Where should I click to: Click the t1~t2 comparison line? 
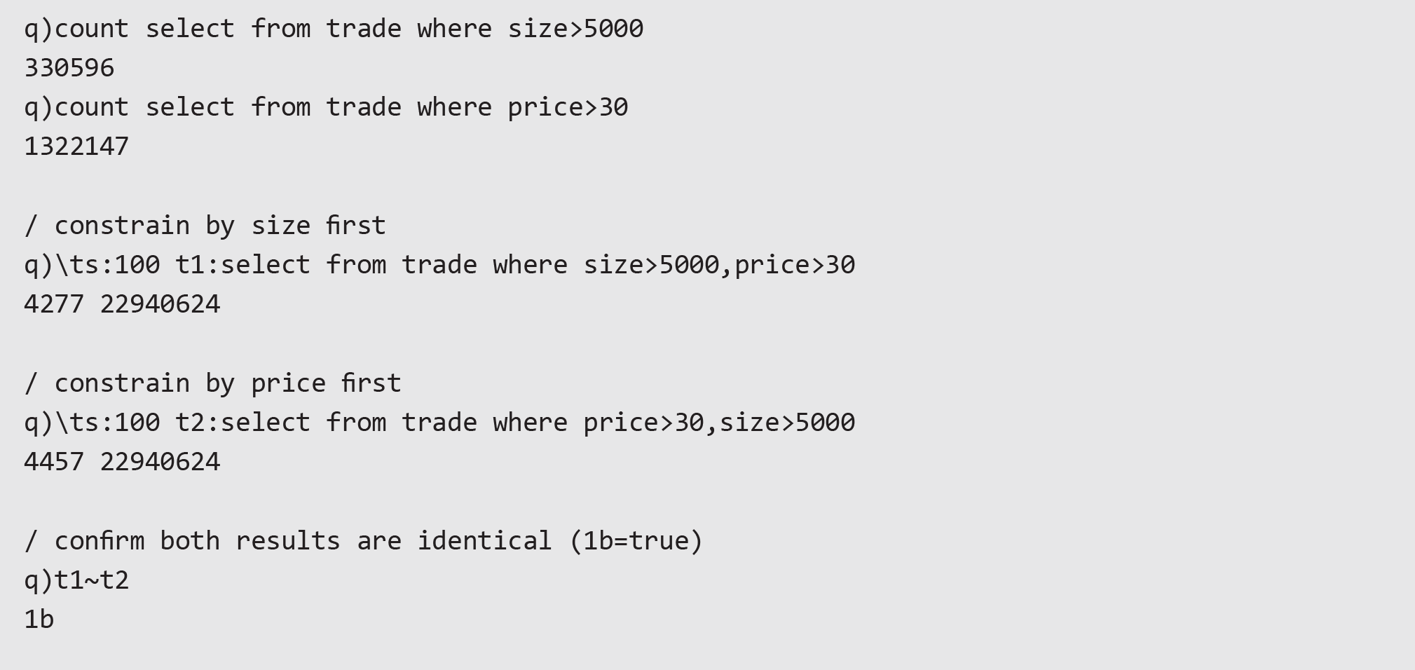[76, 580]
